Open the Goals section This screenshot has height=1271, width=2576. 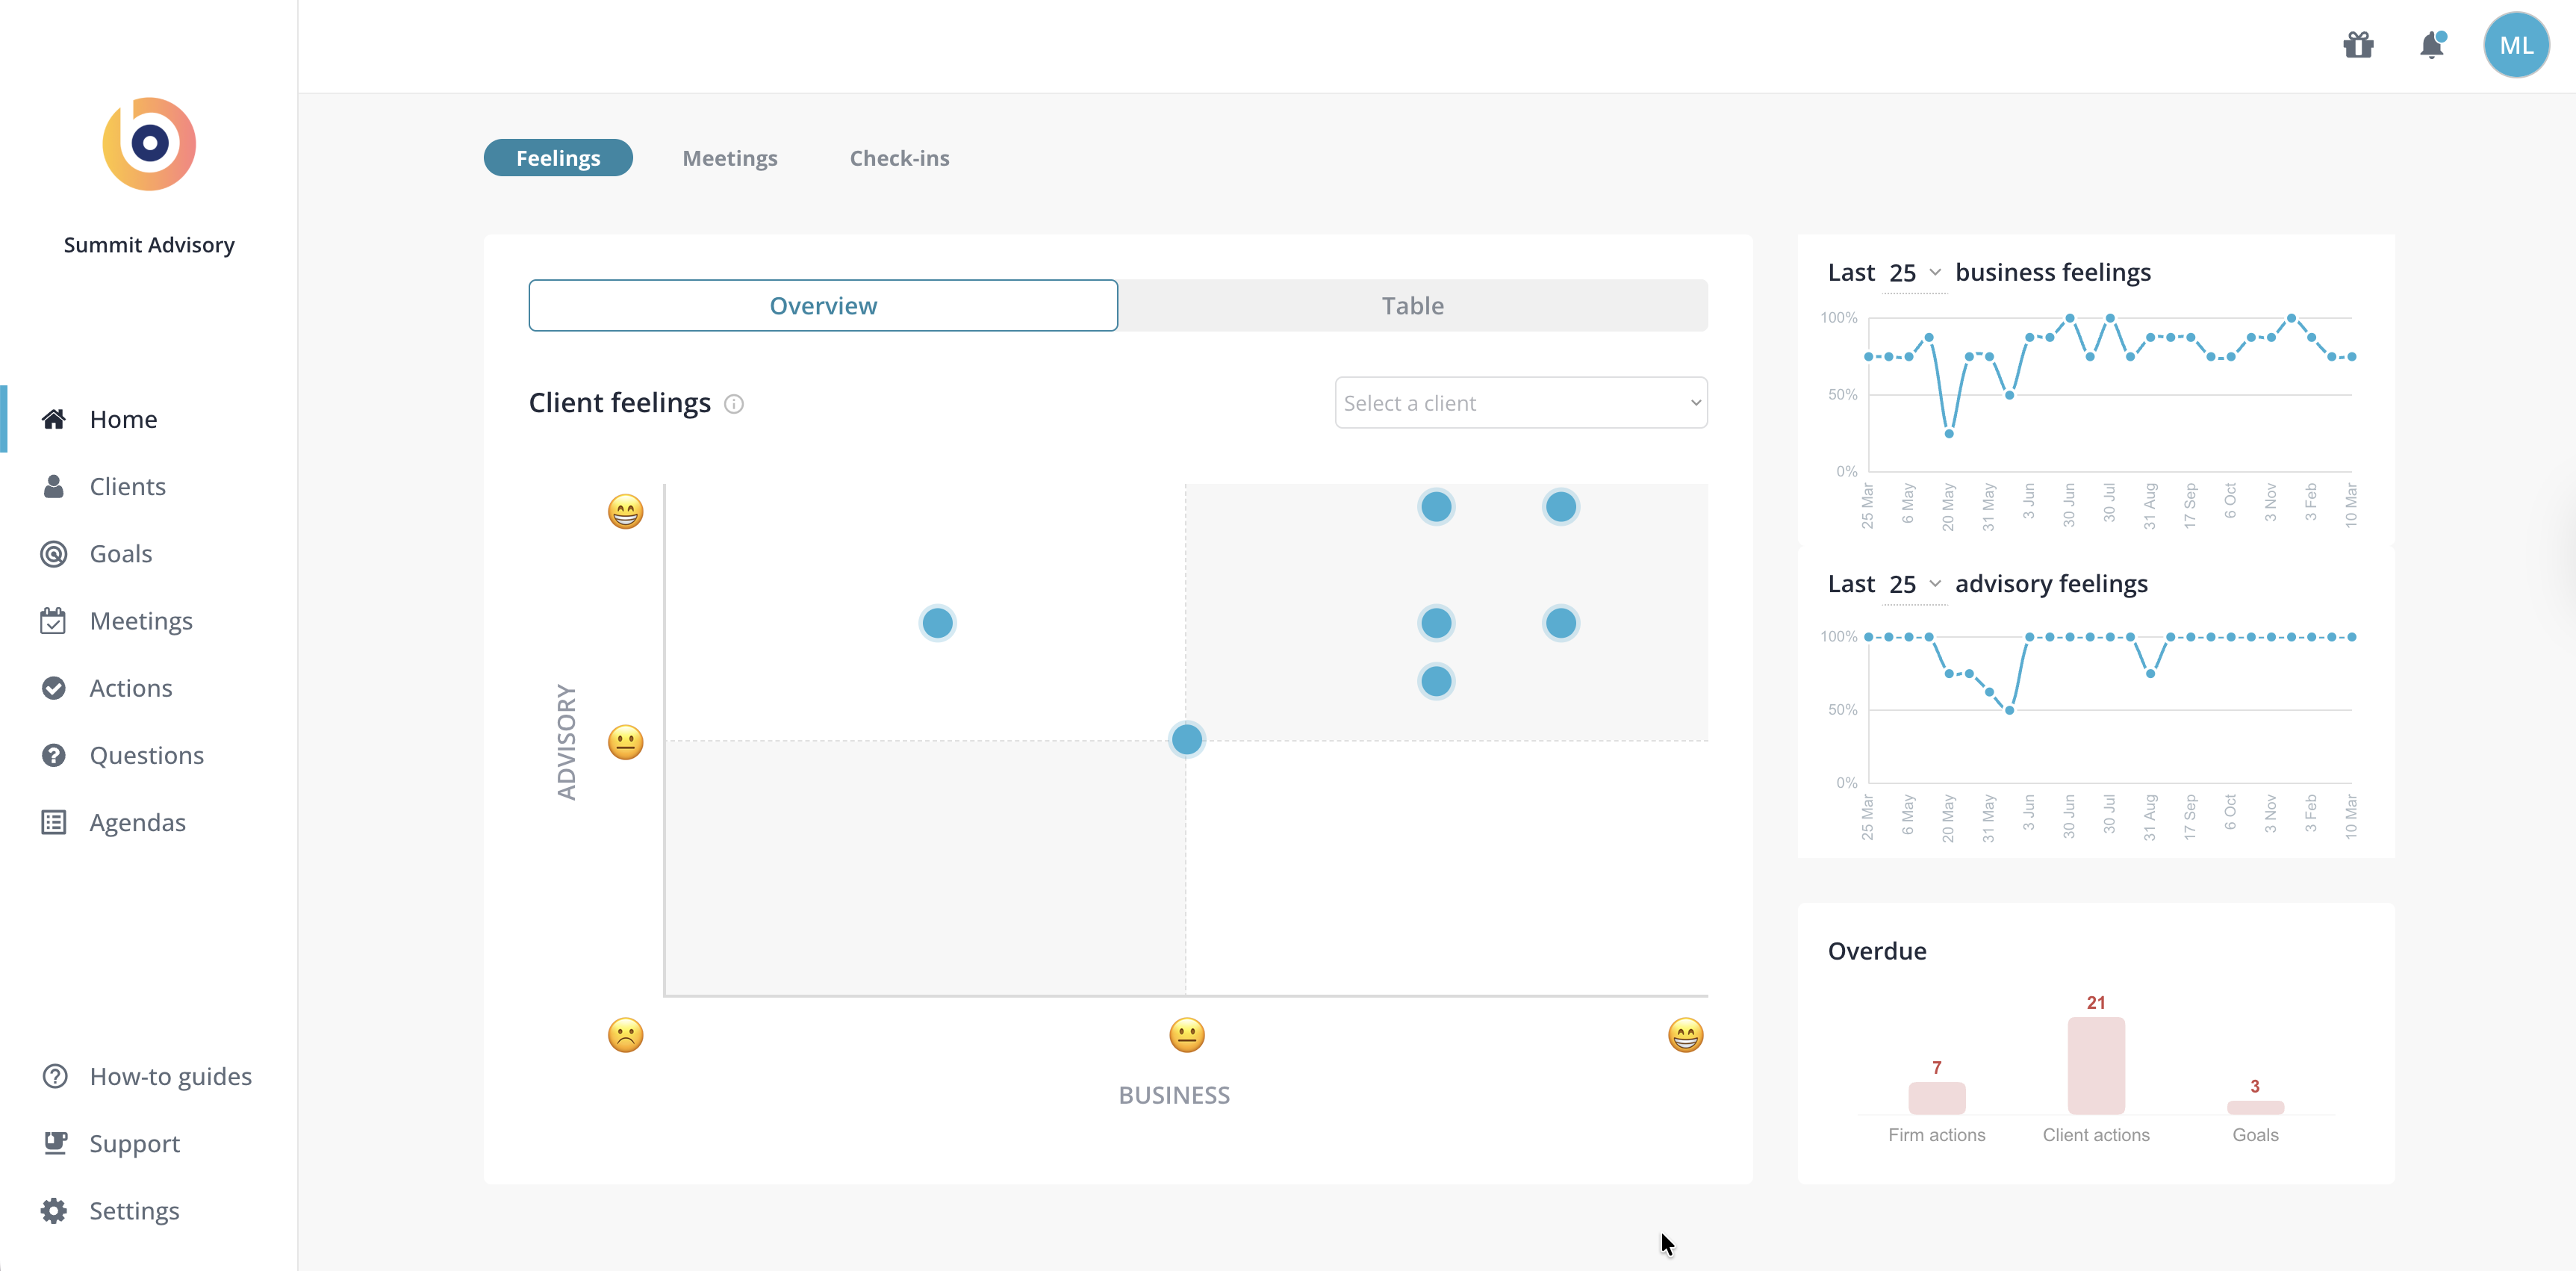tap(120, 553)
